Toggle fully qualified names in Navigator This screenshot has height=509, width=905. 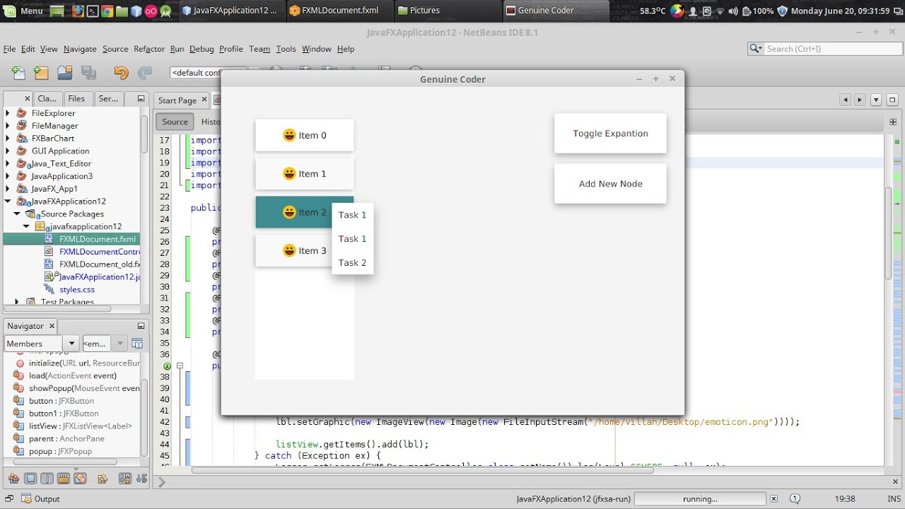pyautogui.click(x=102, y=479)
